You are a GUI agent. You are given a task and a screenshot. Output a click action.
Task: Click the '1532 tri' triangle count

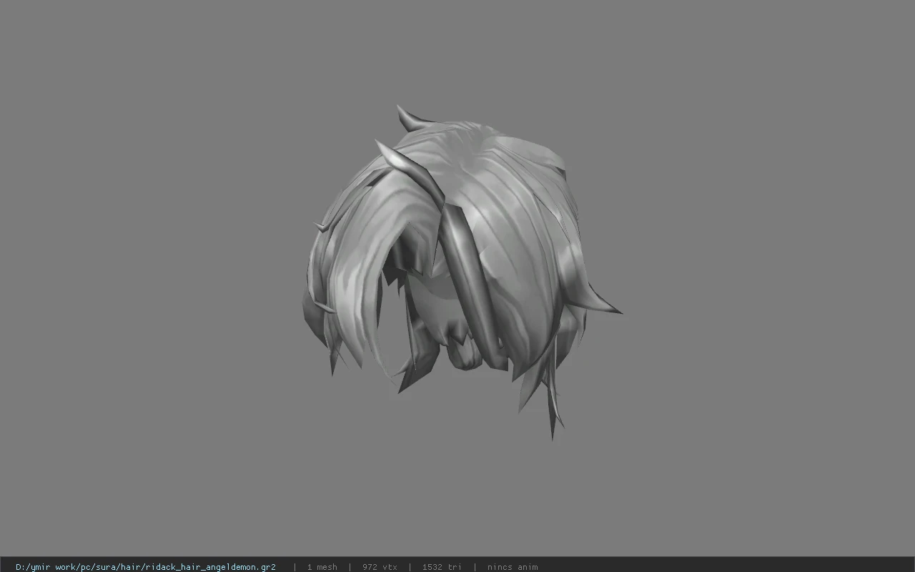pos(442,567)
